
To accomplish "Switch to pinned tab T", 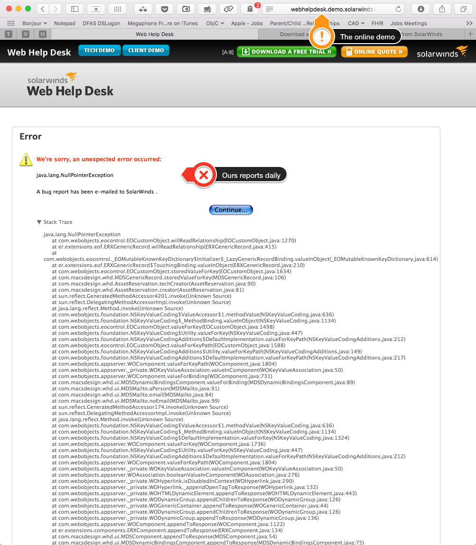I will coord(9,34).
